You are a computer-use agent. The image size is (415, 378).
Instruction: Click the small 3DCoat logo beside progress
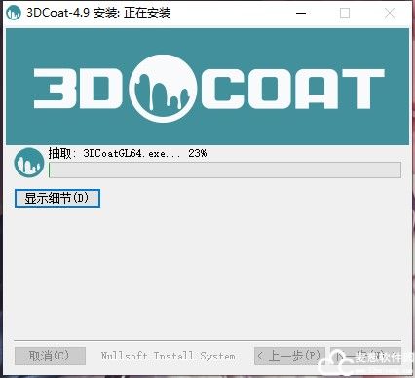[29, 163]
